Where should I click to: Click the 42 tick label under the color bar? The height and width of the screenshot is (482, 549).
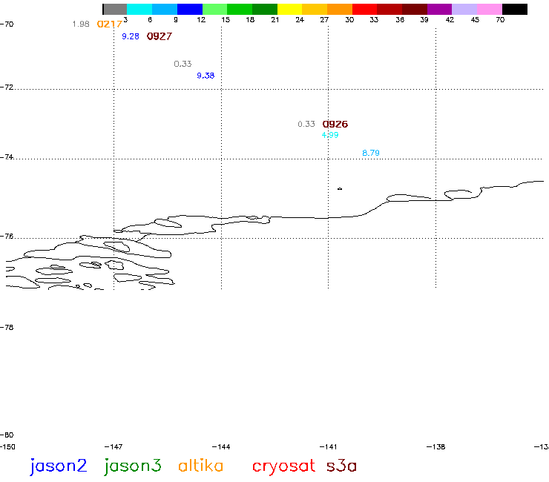(450, 20)
